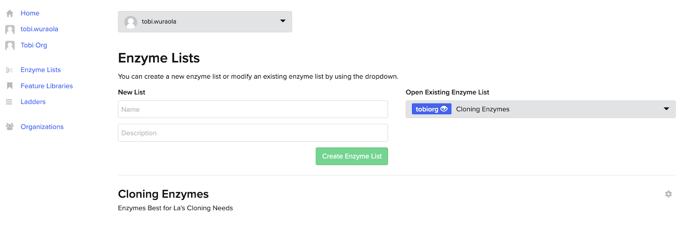The height and width of the screenshot is (225, 686).
Task: Click the tobiorg badge in enzyme dropdown
Action: point(427,109)
